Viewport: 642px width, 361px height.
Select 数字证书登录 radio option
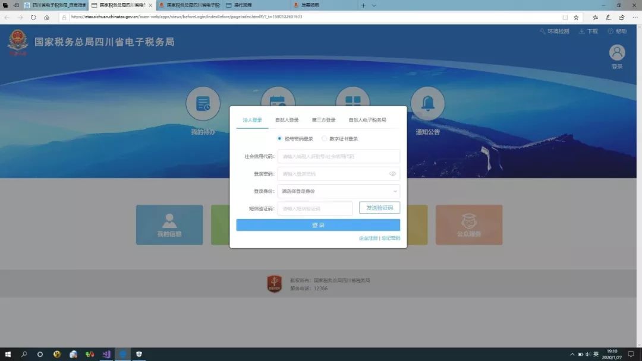324,138
